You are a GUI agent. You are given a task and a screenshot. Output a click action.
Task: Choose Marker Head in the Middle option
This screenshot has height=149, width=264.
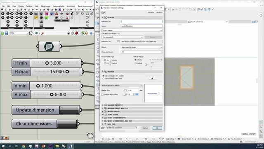(x=104, y=76)
